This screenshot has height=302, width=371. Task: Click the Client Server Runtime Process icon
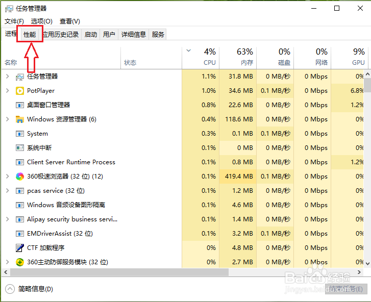click(x=20, y=162)
